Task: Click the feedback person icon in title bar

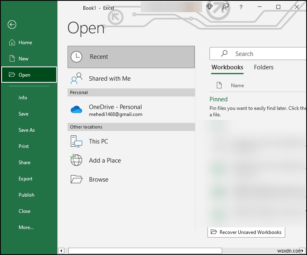Action: [x=225, y=7]
